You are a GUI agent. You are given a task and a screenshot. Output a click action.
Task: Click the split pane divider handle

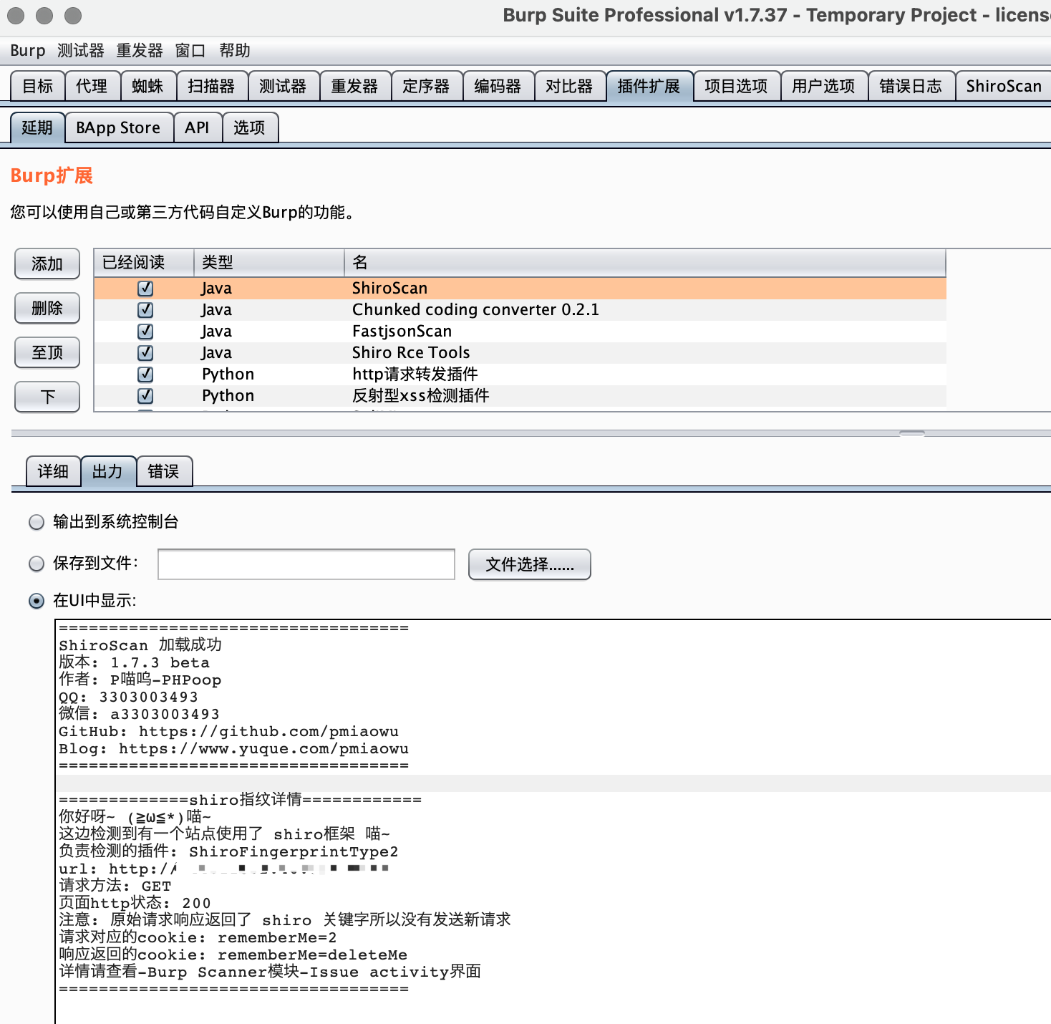[x=912, y=433]
